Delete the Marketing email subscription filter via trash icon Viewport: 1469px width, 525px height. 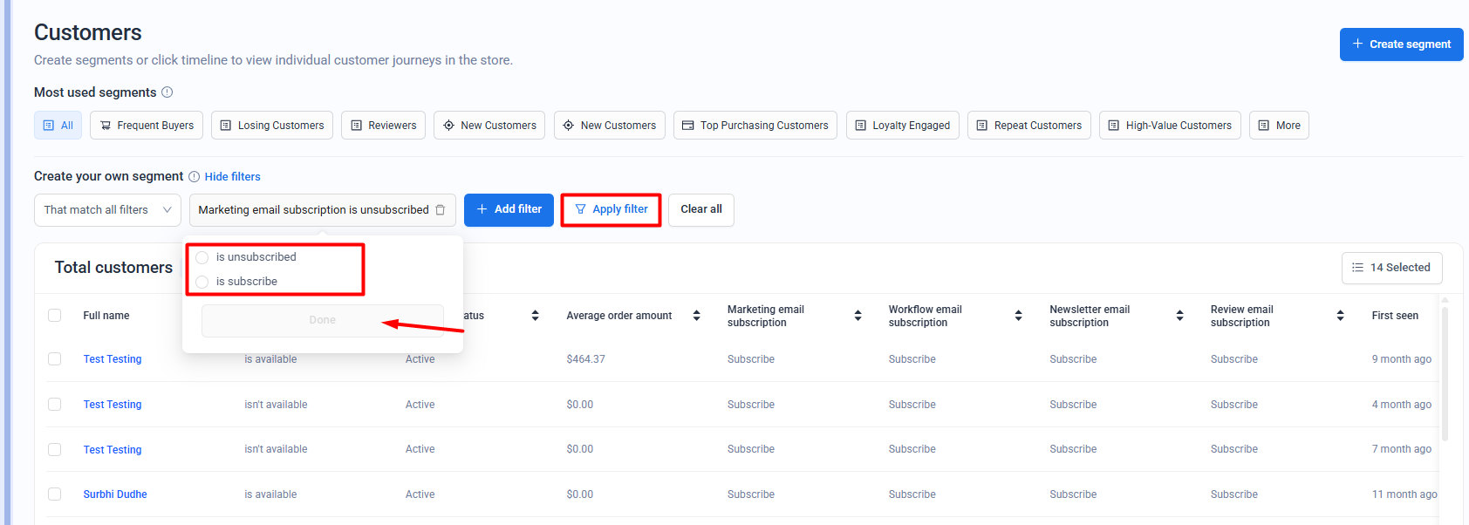pyautogui.click(x=441, y=210)
